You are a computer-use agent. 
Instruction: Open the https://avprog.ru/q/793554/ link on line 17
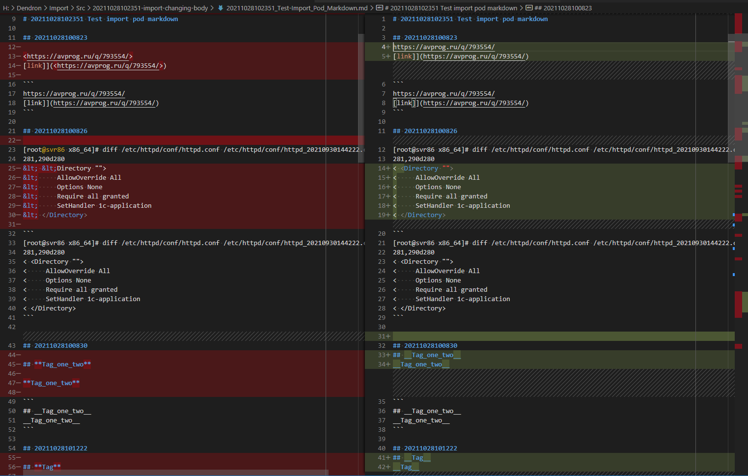coord(74,93)
